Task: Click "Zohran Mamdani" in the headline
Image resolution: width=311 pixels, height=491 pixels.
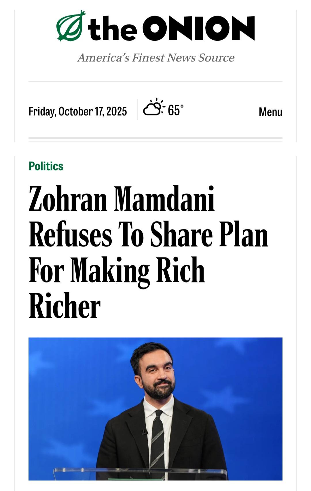Action: pos(122,199)
